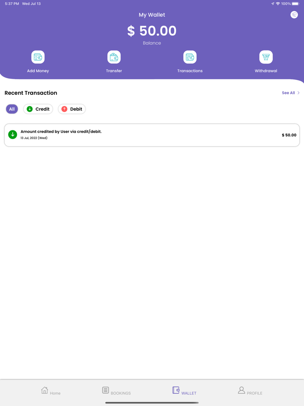Click the '13 Jul, 2022 (Wed)' date
The height and width of the screenshot is (406, 304).
[34, 138]
